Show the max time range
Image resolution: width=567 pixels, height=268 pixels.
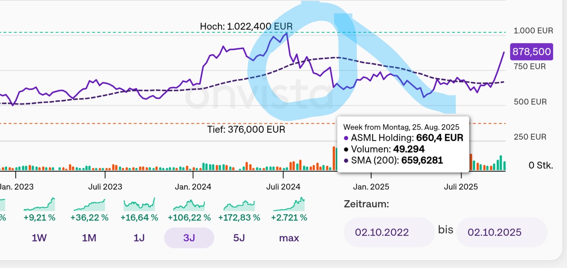click(289, 238)
